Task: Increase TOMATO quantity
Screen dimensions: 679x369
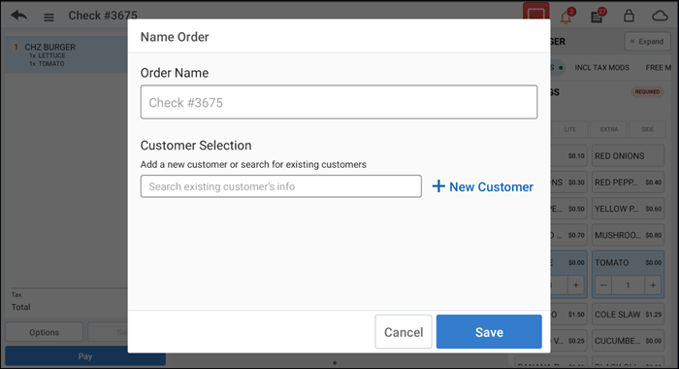Action: [653, 285]
